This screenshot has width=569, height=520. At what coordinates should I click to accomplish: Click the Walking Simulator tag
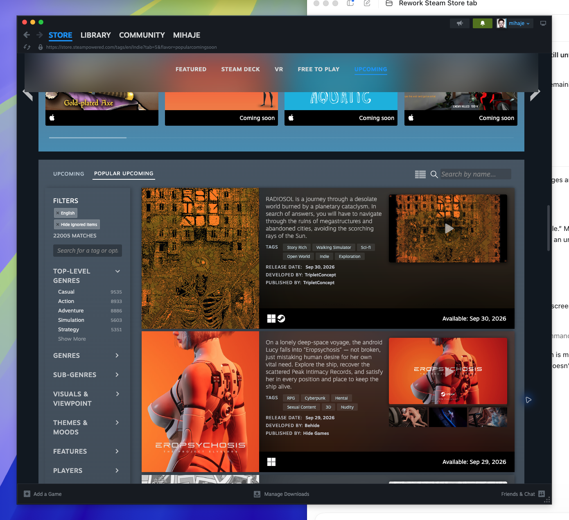point(334,247)
